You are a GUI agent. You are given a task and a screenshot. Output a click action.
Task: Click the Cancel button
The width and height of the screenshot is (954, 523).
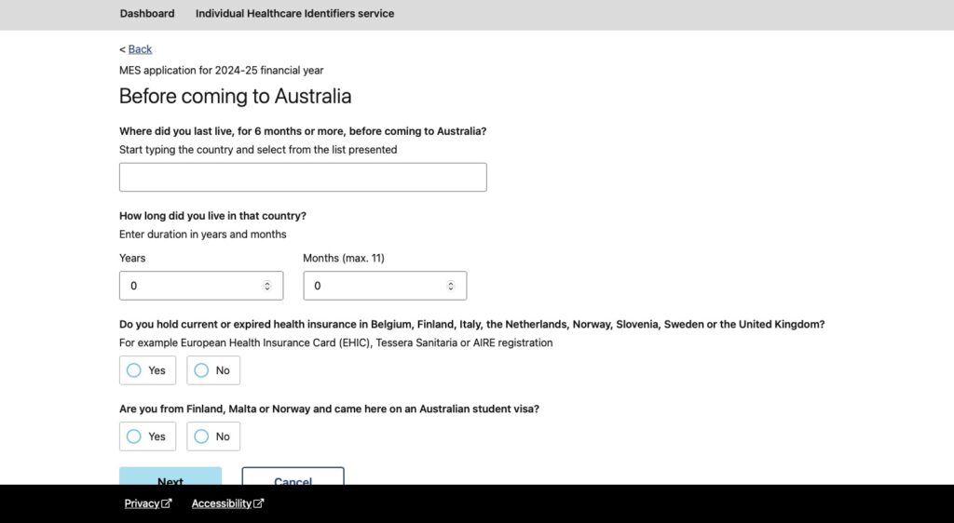click(293, 476)
